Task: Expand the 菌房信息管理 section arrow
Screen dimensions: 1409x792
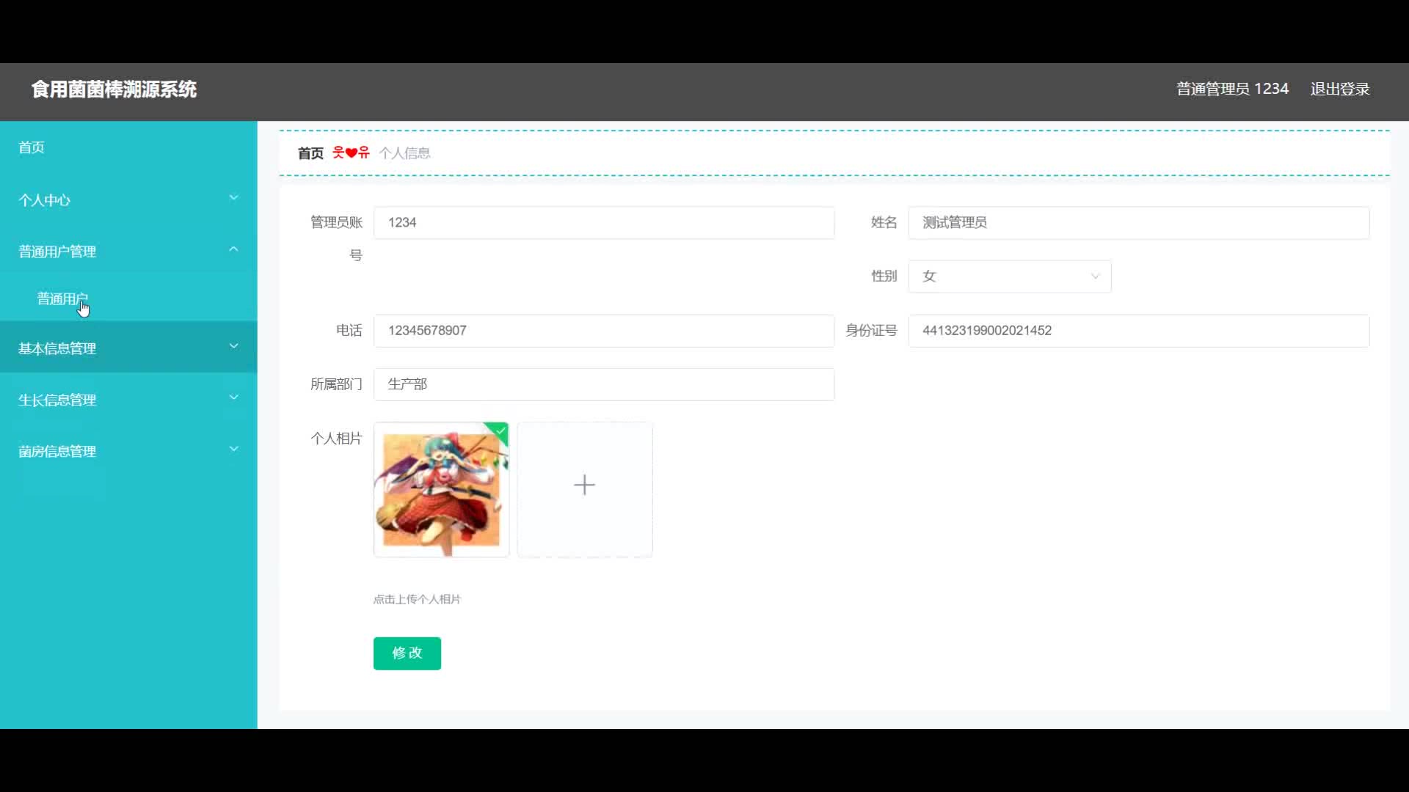Action: pos(233,449)
